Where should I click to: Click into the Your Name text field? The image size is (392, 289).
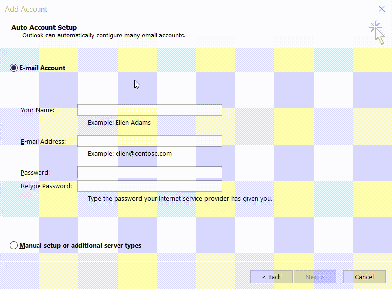[149, 110]
